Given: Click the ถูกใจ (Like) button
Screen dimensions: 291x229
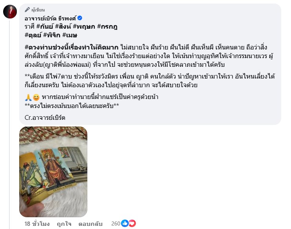Looking at the screenshot, I should 64,224.
